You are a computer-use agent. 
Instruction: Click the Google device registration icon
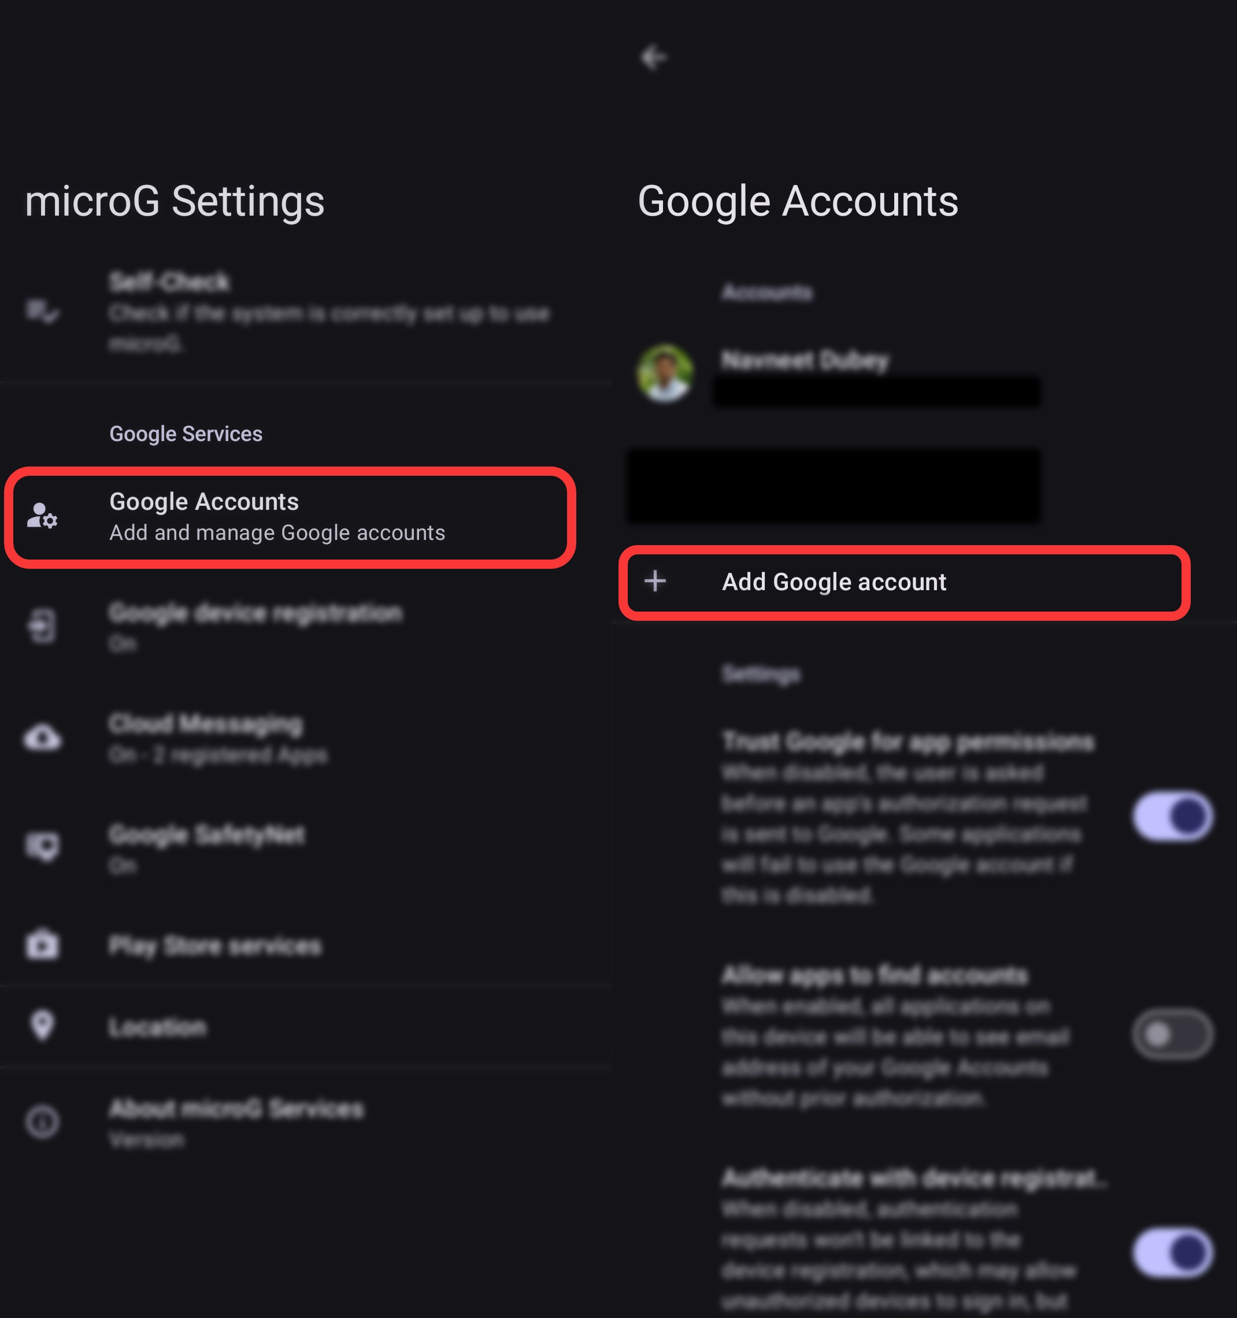click(42, 626)
